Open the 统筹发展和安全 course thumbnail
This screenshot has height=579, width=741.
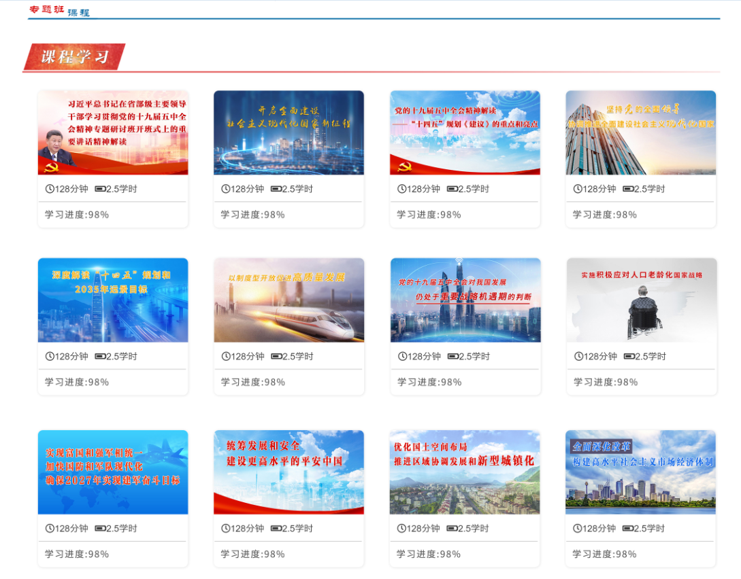click(289, 472)
